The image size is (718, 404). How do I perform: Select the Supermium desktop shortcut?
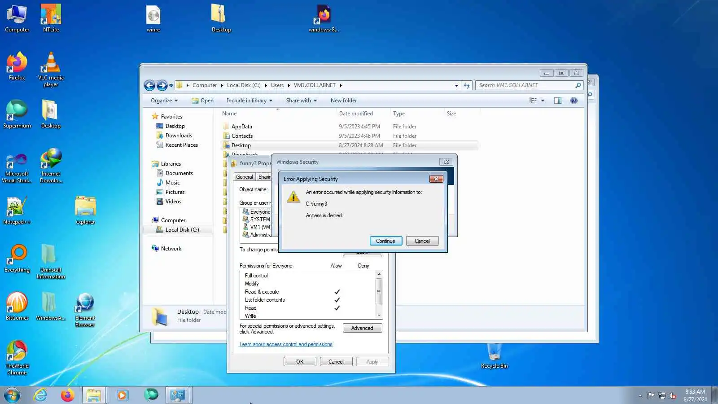coord(17,114)
